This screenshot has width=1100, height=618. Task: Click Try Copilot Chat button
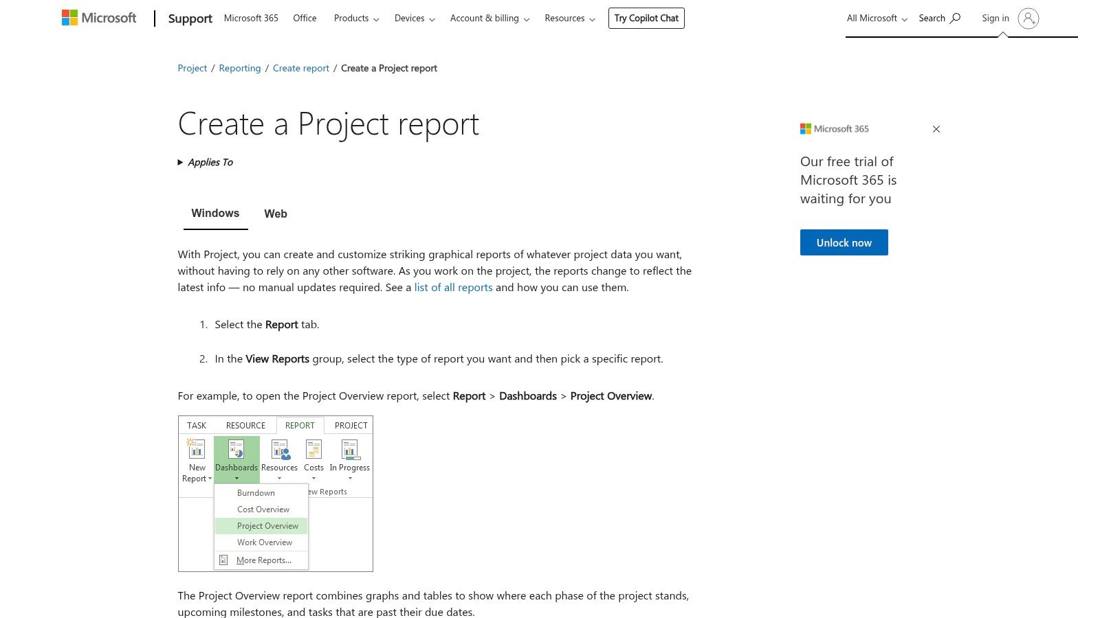pyautogui.click(x=646, y=19)
